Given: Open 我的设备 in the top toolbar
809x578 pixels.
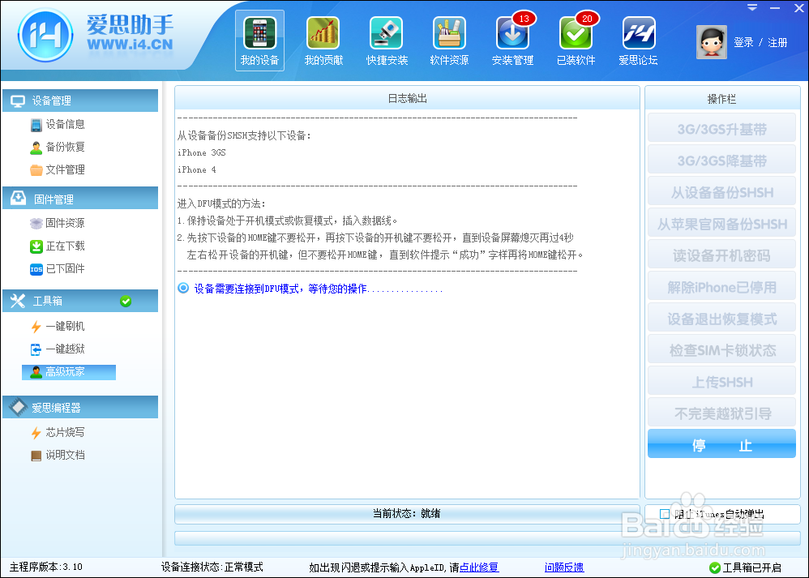Looking at the screenshot, I should click(259, 41).
